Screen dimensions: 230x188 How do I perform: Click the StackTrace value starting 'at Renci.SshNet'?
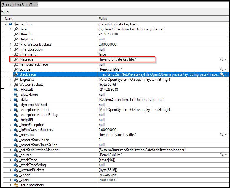tap(159, 74)
